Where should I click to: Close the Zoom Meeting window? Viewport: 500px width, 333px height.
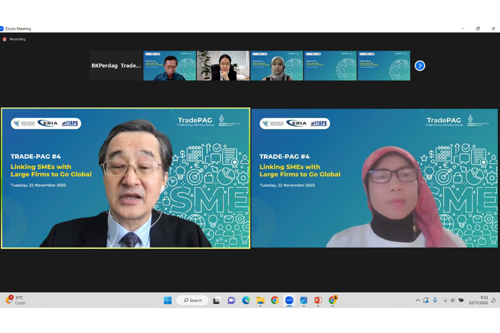(493, 29)
